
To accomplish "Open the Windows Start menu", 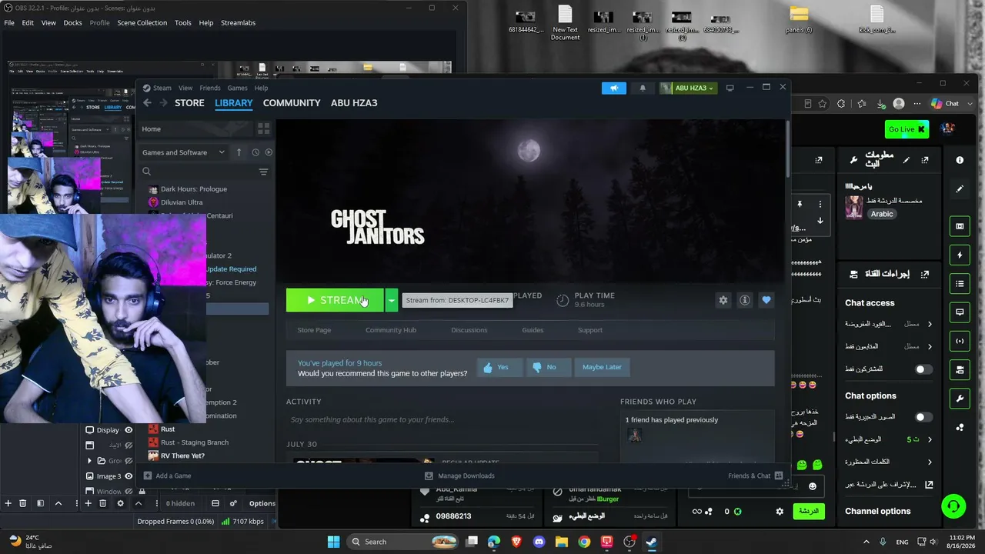I will [x=333, y=542].
